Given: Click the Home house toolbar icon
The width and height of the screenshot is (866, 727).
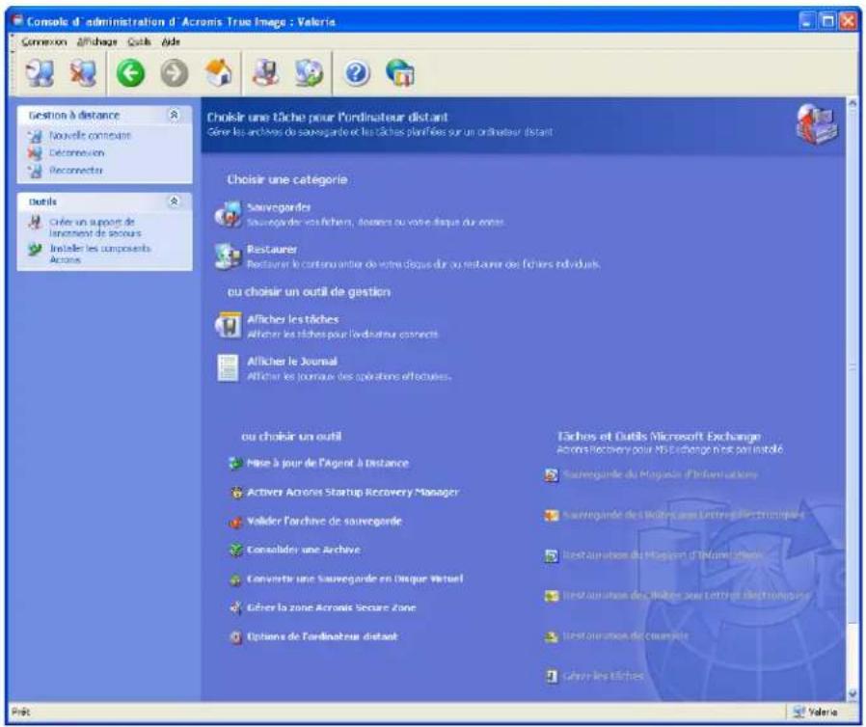Looking at the screenshot, I should [218, 72].
